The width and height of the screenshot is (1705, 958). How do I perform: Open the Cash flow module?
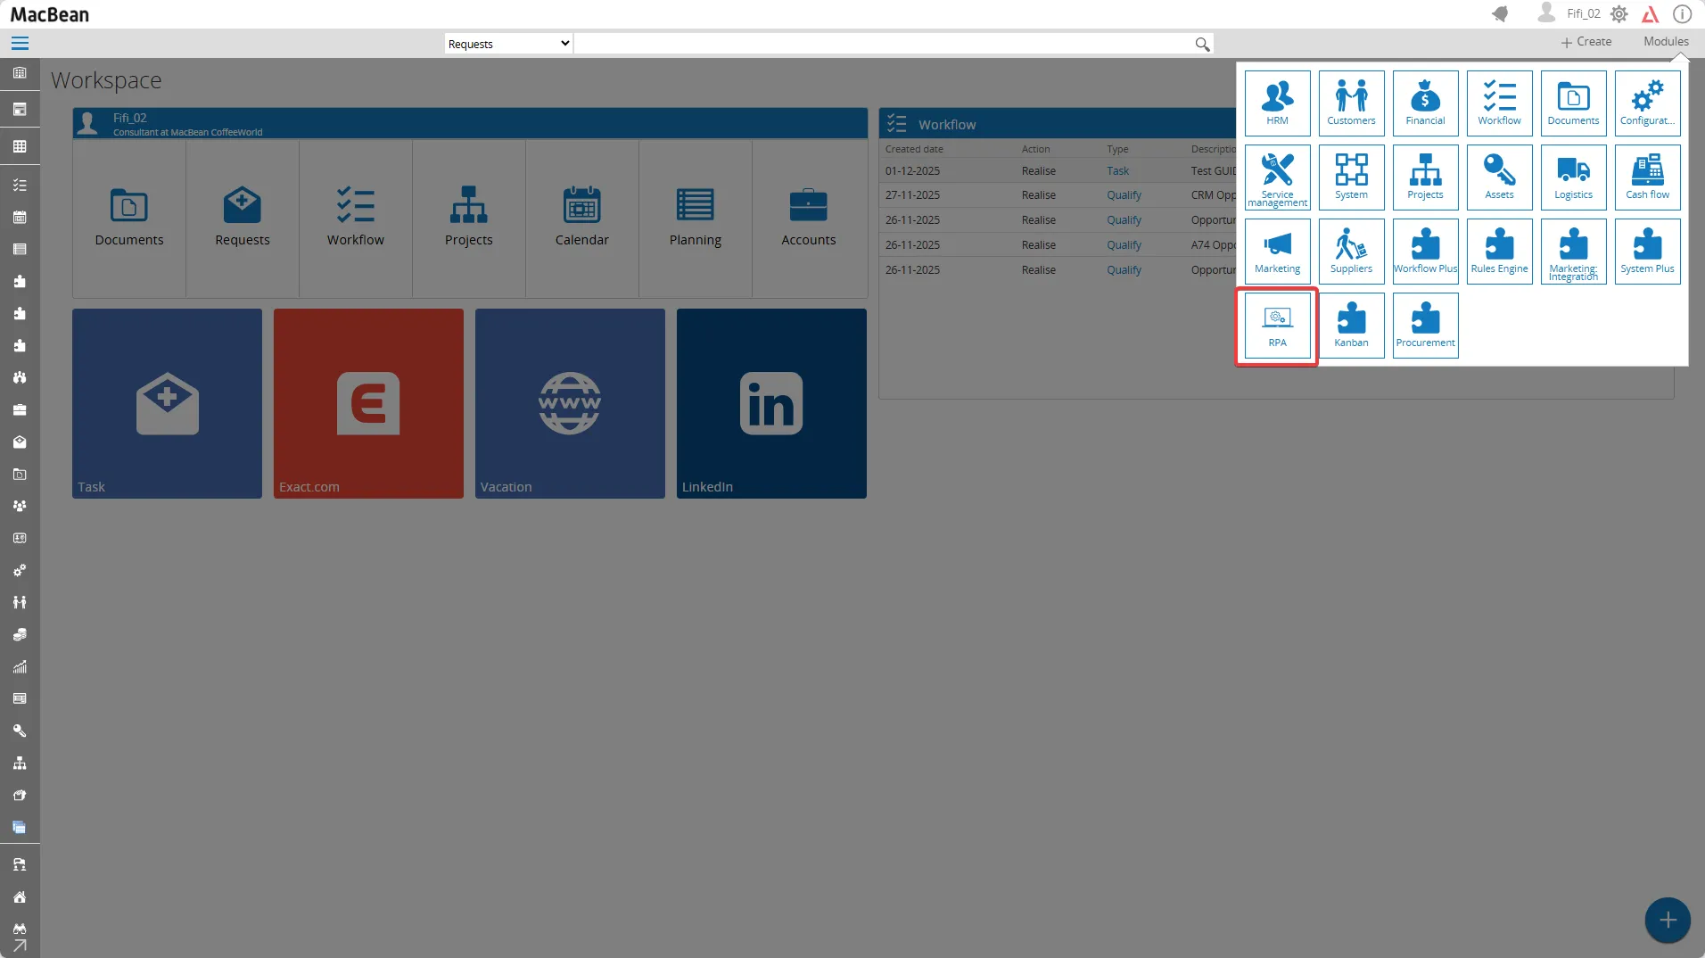click(x=1647, y=177)
